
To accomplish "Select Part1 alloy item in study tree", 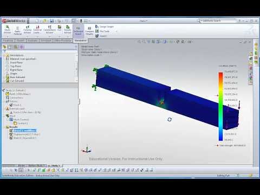I will [x=18, y=94].
